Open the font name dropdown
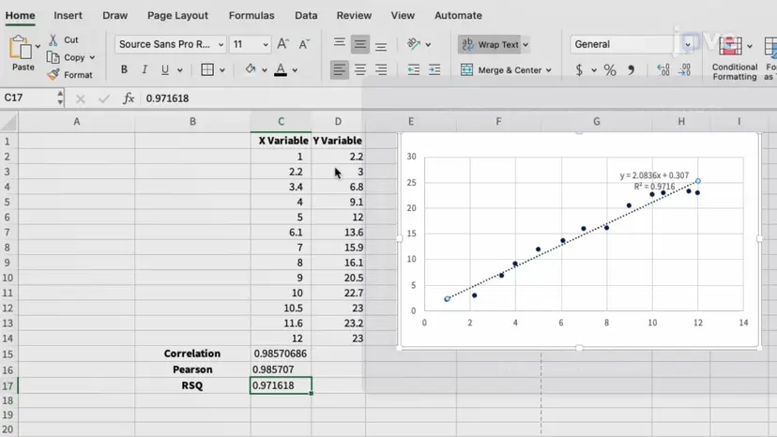 click(x=221, y=45)
